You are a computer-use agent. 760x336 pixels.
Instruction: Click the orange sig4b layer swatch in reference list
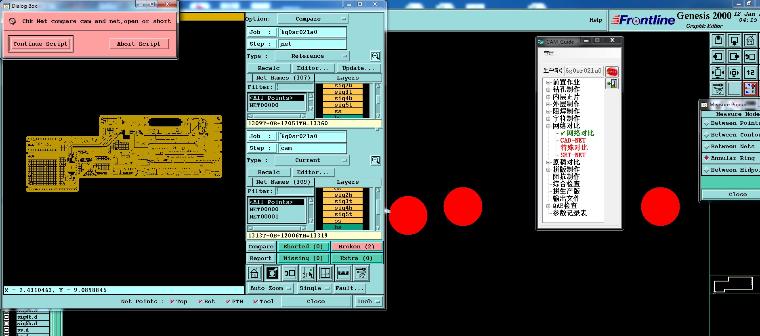[x=343, y=99]
